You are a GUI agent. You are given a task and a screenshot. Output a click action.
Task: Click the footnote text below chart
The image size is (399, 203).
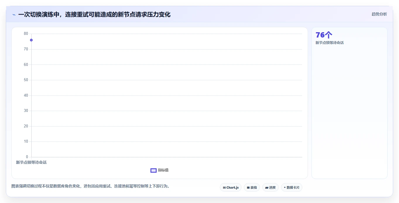pos(90,186)
